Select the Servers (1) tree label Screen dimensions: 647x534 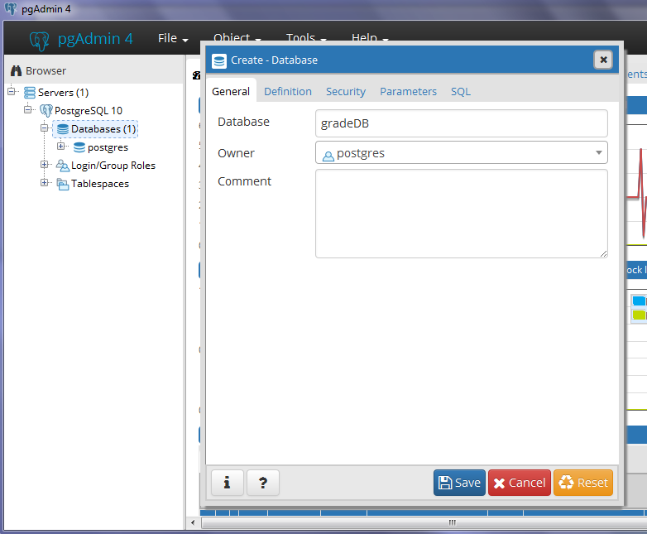[63, 93]
